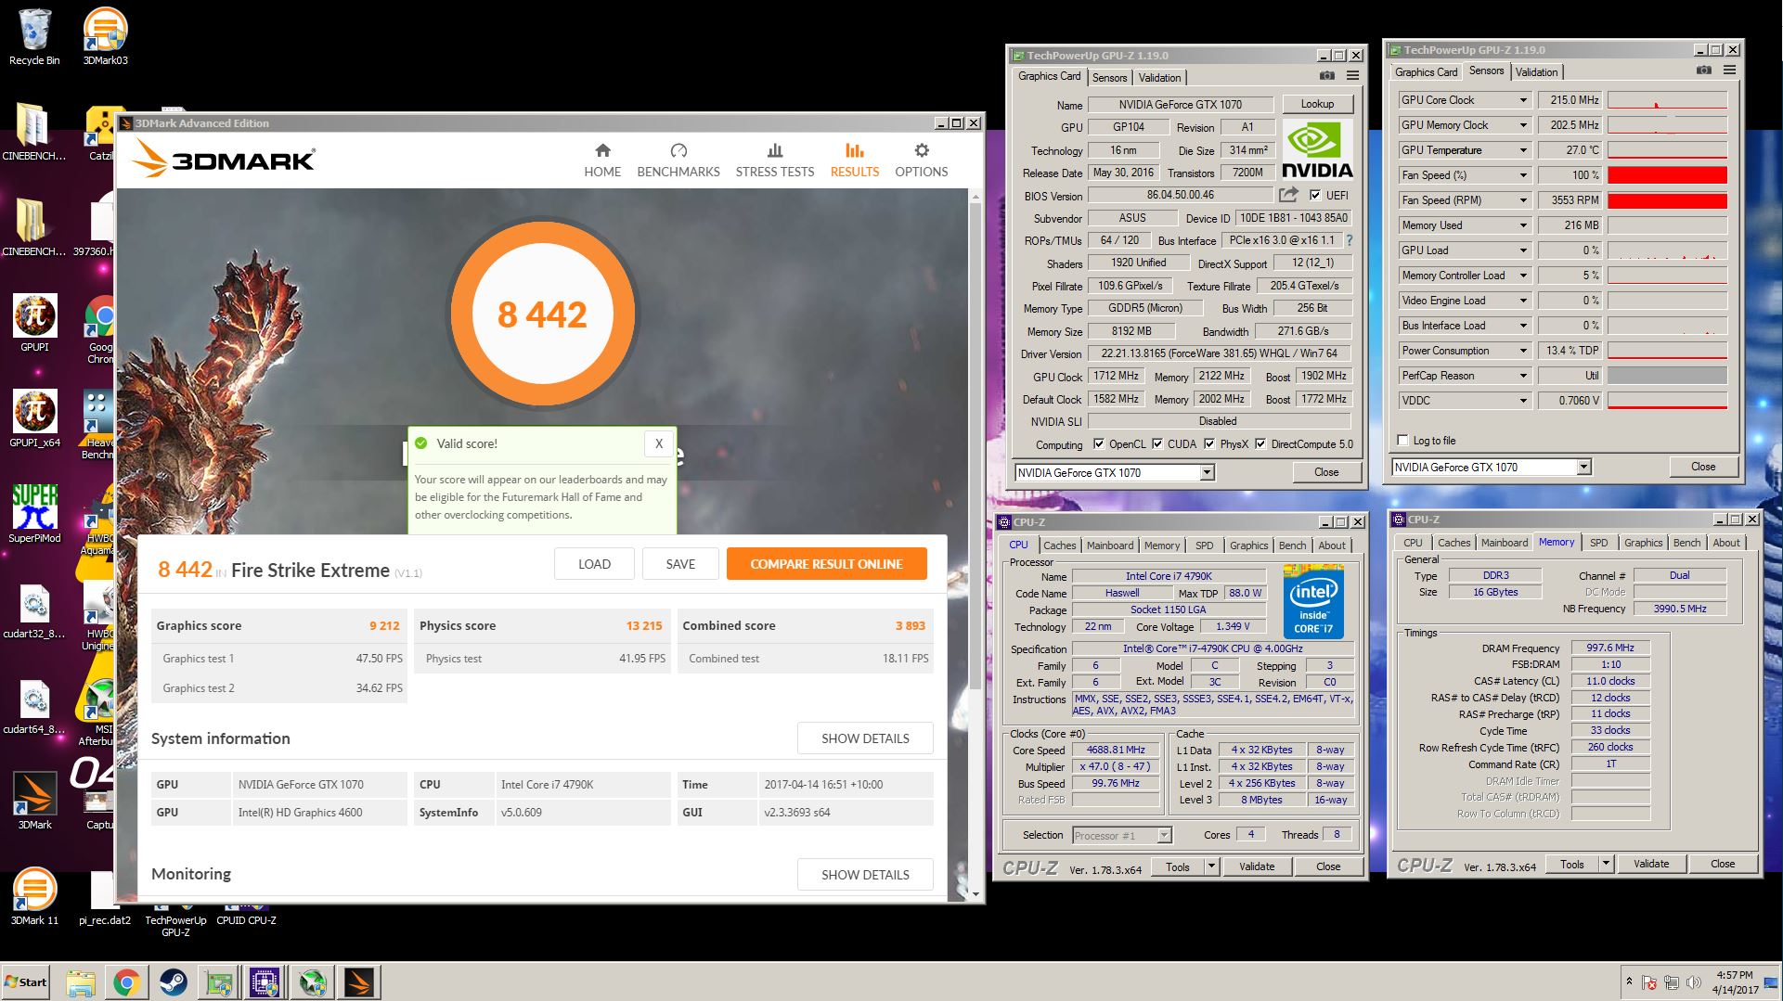Screen dimensions: 1783x1001
Task: Click the Lookup button in GPU-Z
Action: click(1317, 104)
